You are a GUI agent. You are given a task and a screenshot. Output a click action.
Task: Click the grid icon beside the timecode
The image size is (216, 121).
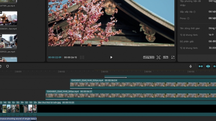click(82, 57)
